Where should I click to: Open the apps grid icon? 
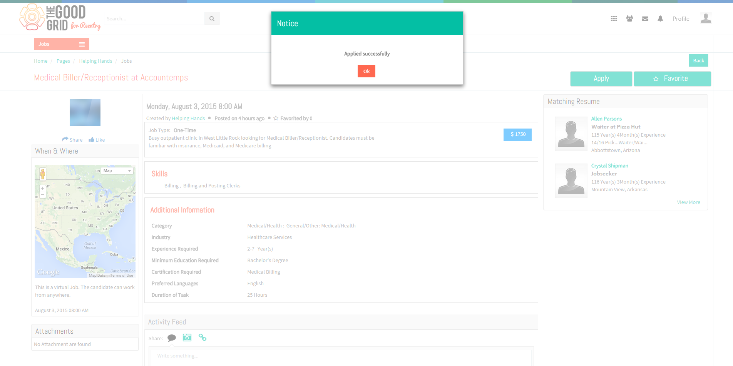click(614, 18)
